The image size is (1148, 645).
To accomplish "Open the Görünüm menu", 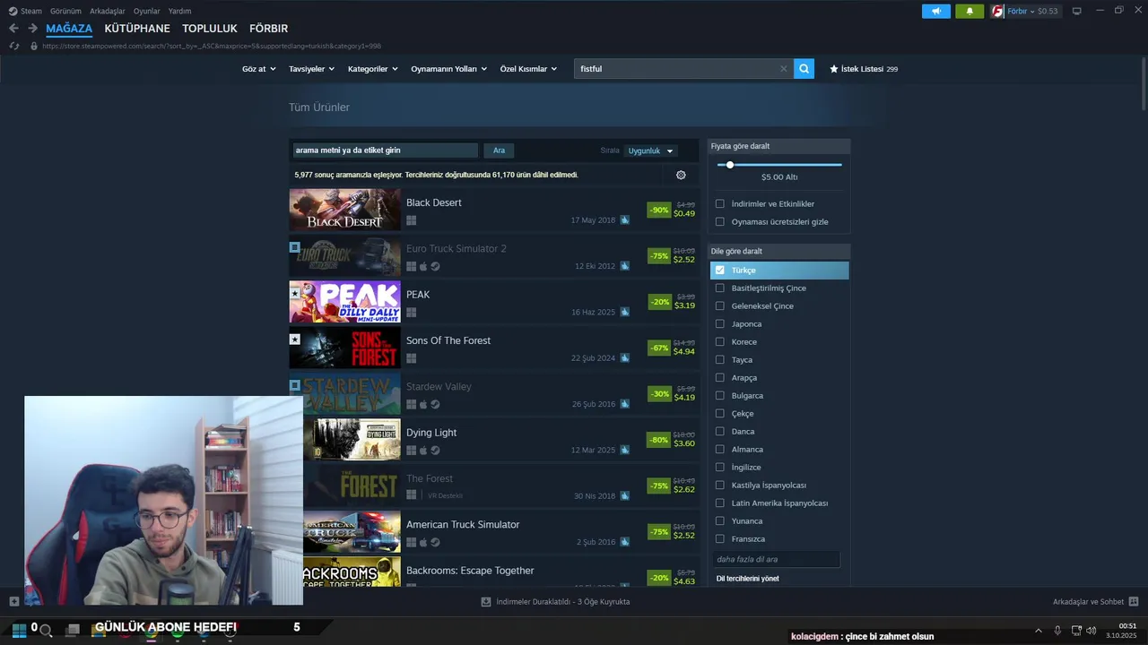I will pos(65,11).
